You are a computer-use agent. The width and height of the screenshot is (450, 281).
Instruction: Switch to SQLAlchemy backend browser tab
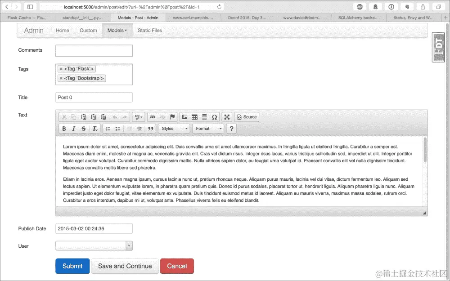(x=358, y=18)
